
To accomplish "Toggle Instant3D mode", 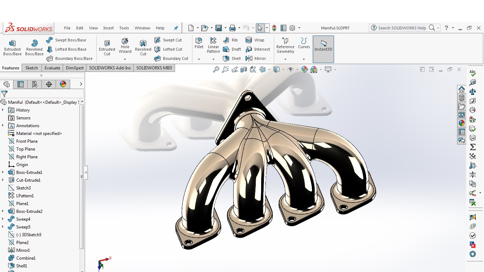I will coord(323,49).
